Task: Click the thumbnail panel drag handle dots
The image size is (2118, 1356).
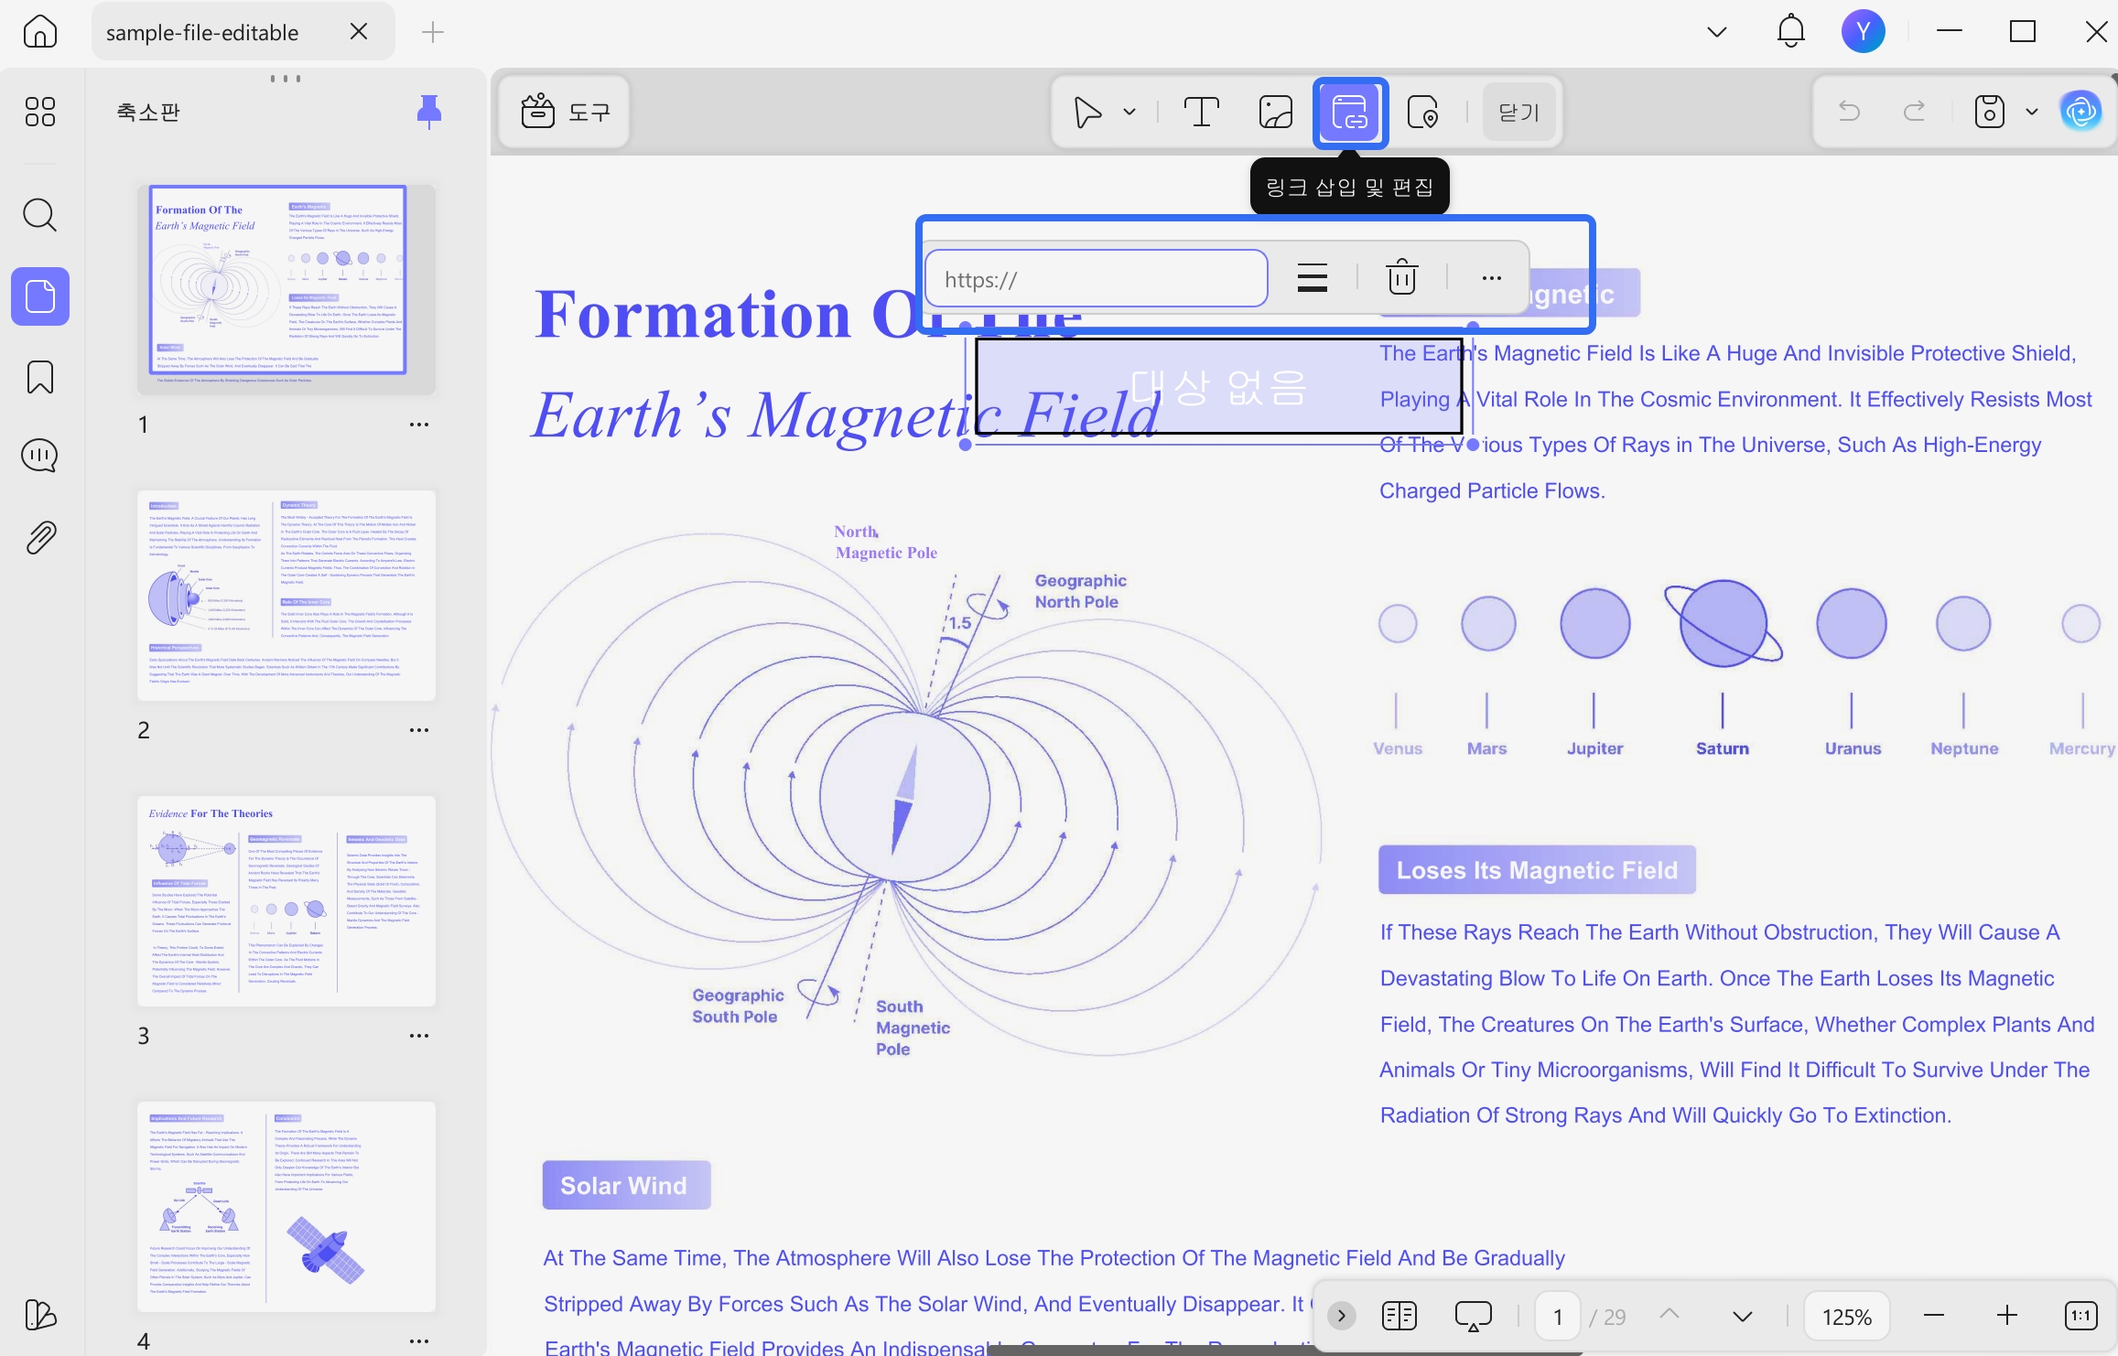Action: point(286,79)
